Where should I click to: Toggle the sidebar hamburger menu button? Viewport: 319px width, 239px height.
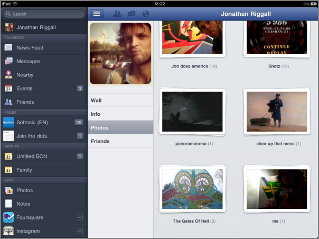(x=97, y=14)
